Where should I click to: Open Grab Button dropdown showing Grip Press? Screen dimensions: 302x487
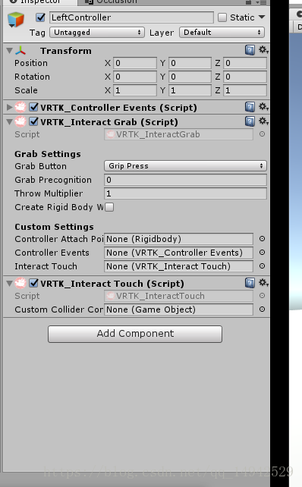[185, 166]
